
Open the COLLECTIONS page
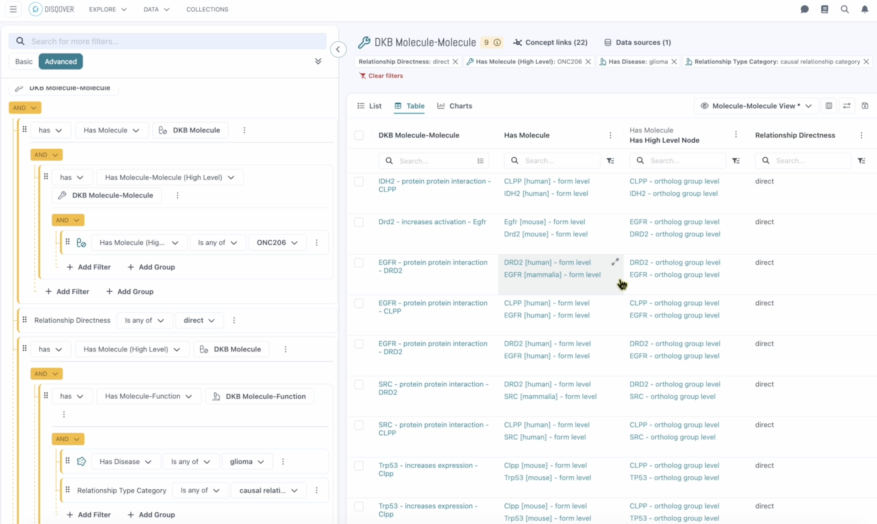(207, 9)
